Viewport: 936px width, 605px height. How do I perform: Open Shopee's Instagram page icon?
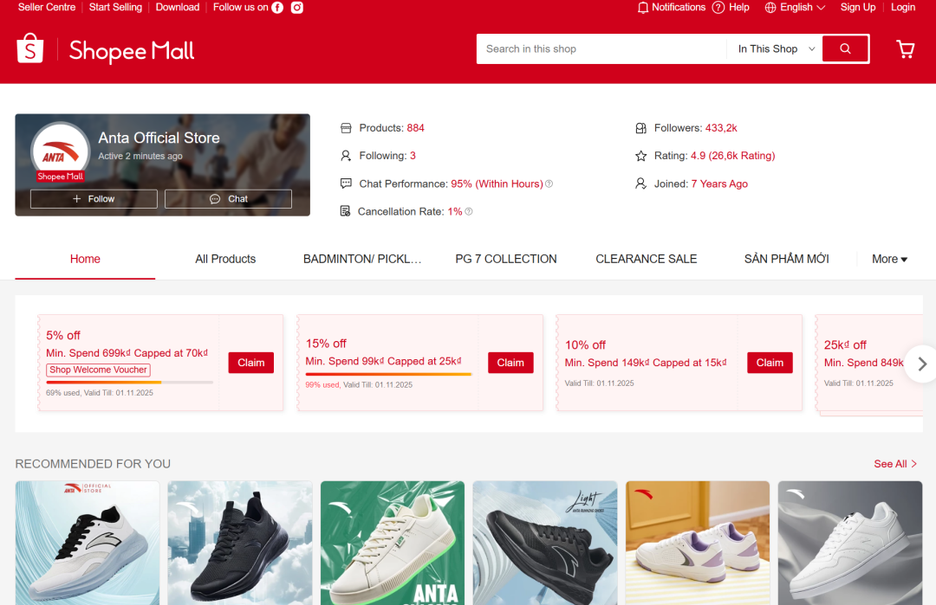296,7
